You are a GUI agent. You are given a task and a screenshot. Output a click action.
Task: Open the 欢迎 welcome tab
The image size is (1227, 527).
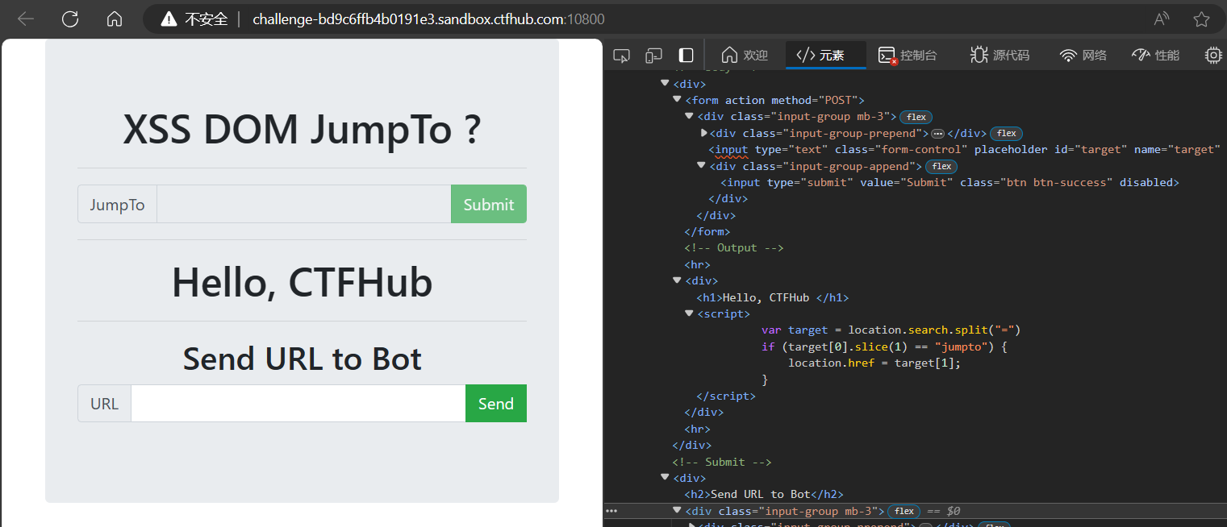(745, 56)
